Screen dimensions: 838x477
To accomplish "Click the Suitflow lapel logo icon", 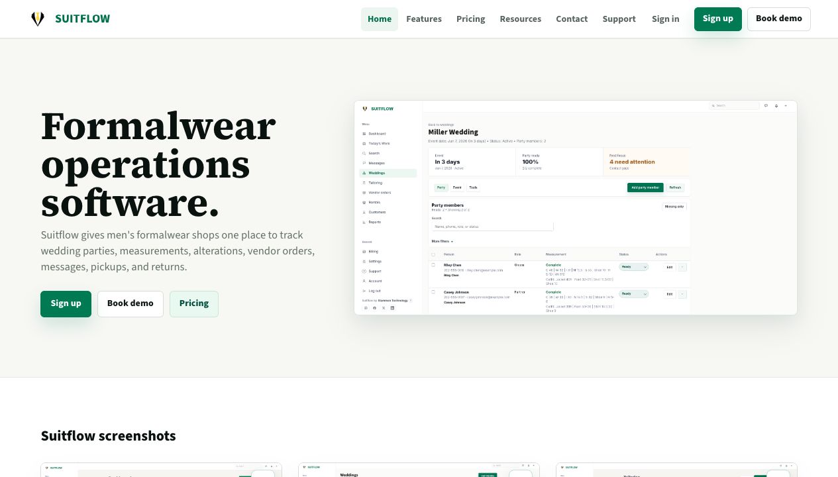I will click(38, 19).
